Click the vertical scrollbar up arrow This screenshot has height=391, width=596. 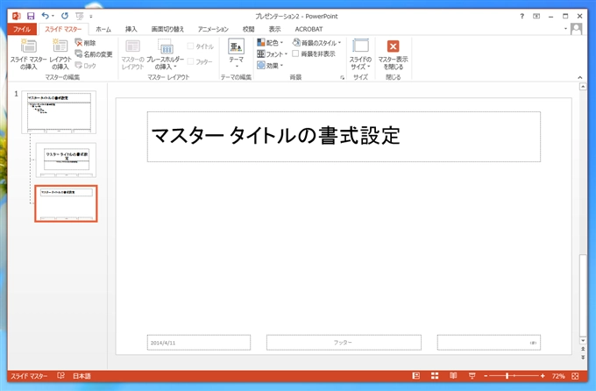pos(583,87)
